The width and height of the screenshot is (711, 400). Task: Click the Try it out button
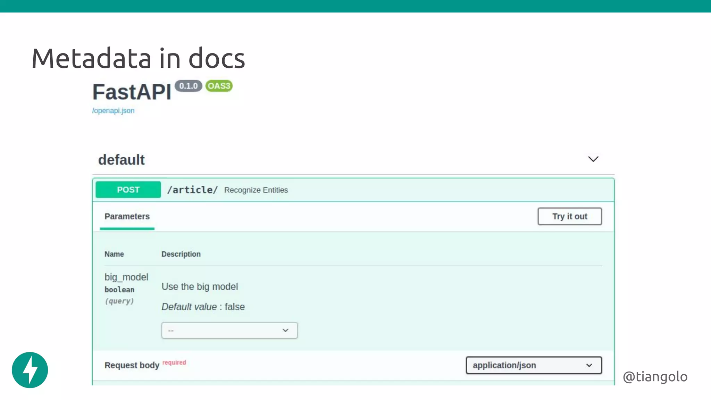pyautogui.click(x=569, y=216)
